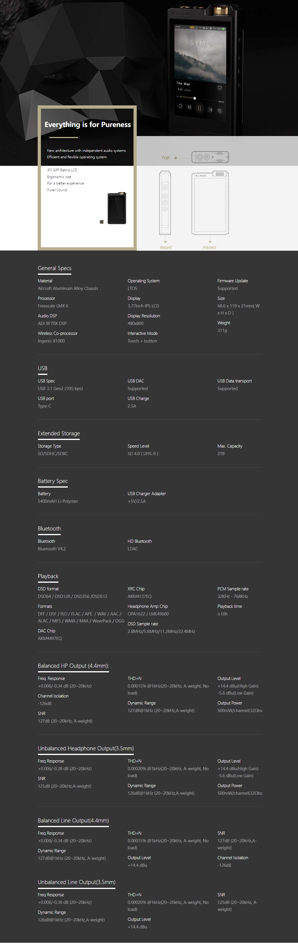Click the playback progress slider knob
The image size is (298, 943).
click(x=195, y=98)
